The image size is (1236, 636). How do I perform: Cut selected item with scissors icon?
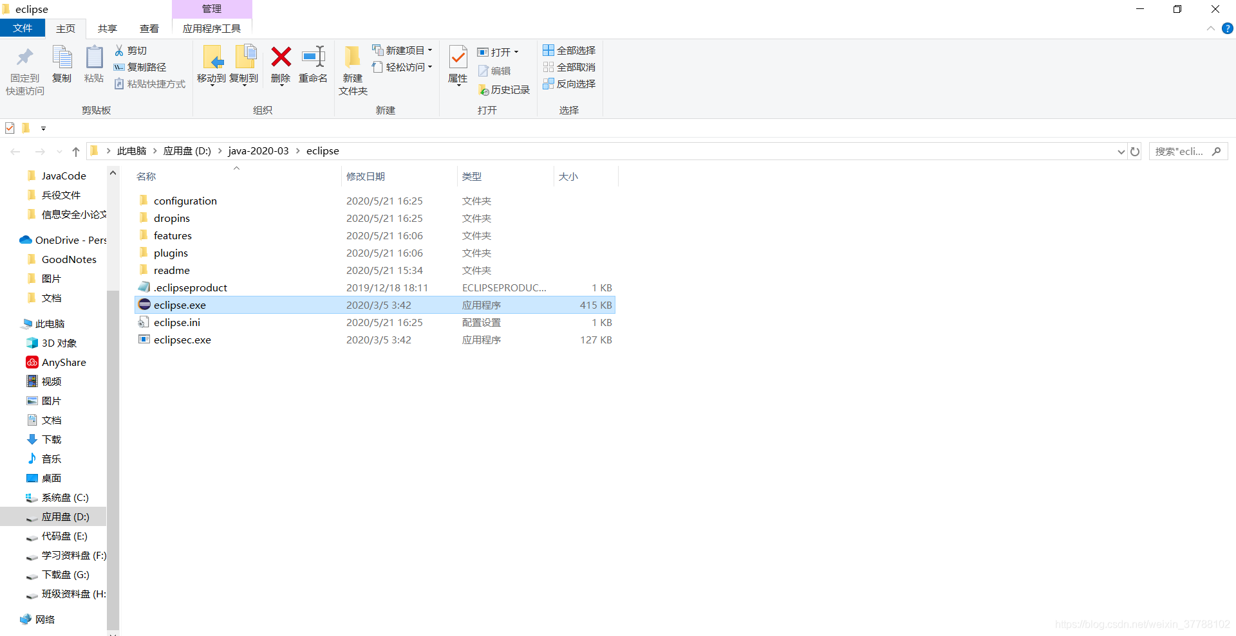(131, 50)
